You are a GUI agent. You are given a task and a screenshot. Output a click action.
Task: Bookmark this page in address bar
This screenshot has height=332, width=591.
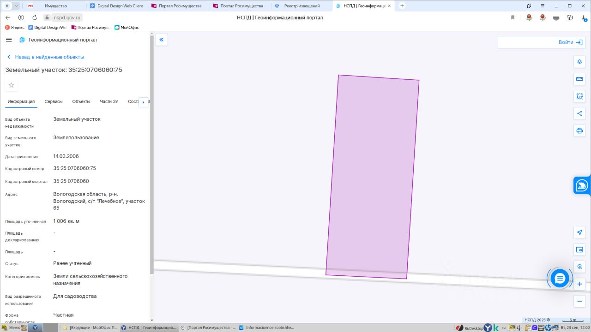click(513, 18)
